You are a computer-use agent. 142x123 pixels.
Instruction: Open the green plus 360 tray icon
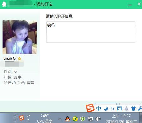75,119
